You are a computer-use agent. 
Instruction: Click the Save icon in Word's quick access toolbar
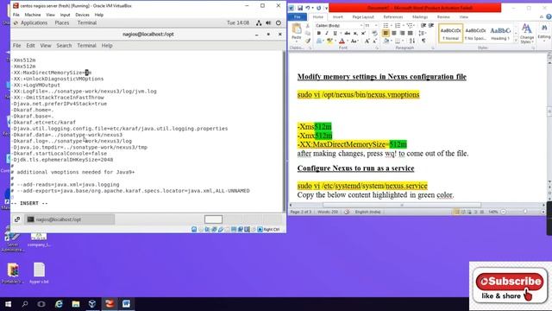(300, 8)
